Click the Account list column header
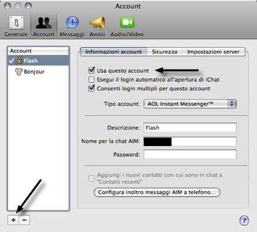 click(x=38, y=51)
